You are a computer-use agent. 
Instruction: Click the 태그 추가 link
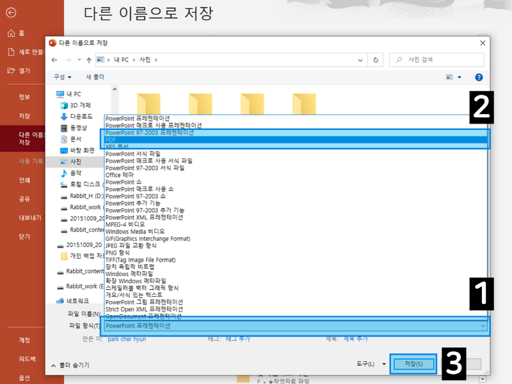(238, 339)
